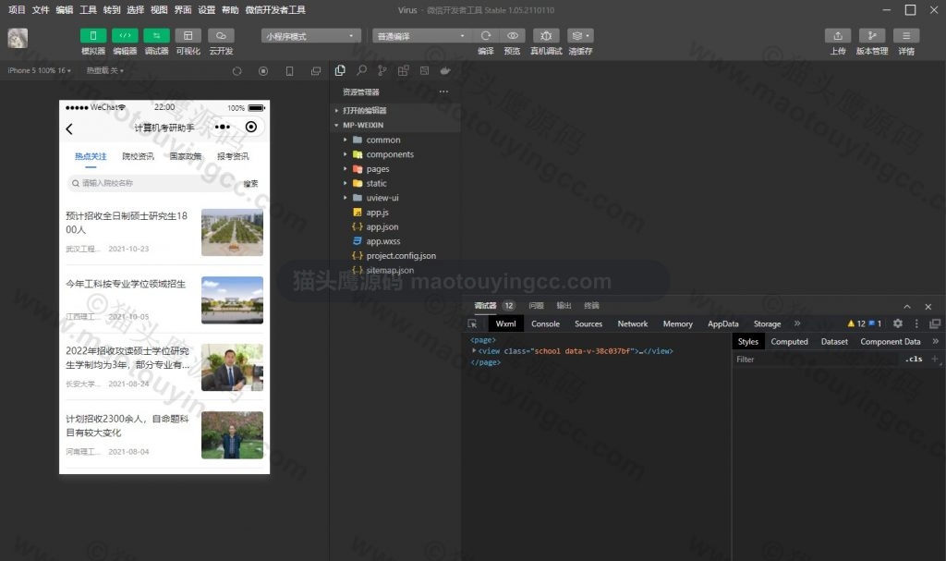Open the 工具 menu
Screen dimensions: 946x561
point(88,9)
